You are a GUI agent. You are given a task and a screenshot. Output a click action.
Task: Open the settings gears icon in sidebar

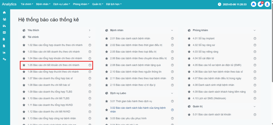pos(4,59)
